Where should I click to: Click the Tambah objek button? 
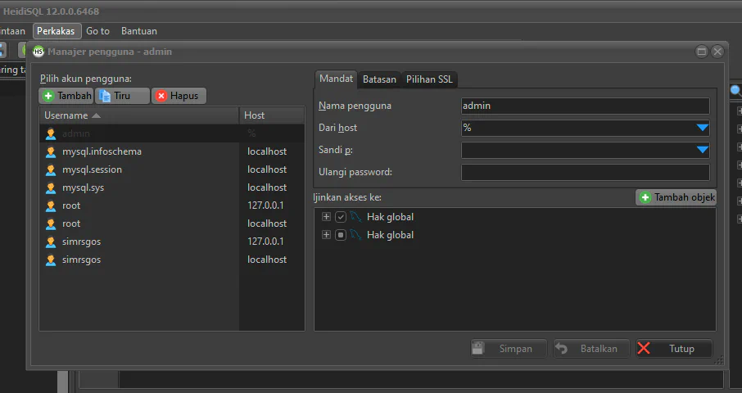[676, 197]
